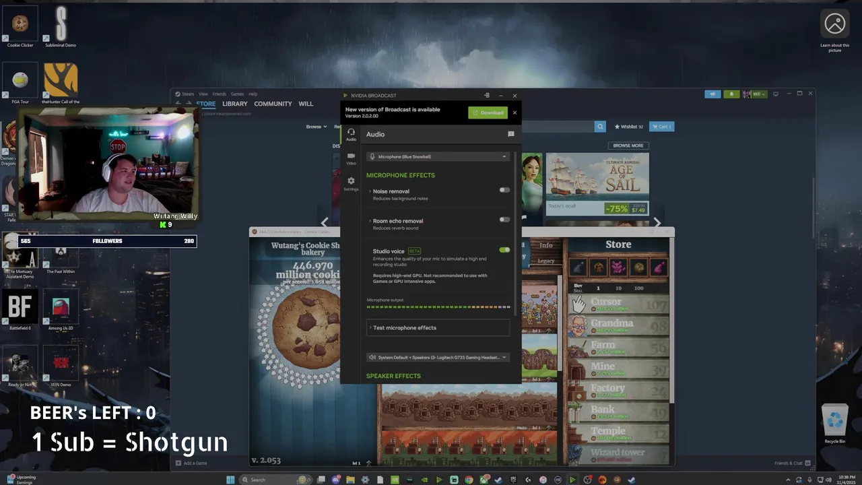This screenshot has width=862, height=485.
Task: Select buy amount 1 in store
Action: 598,288
